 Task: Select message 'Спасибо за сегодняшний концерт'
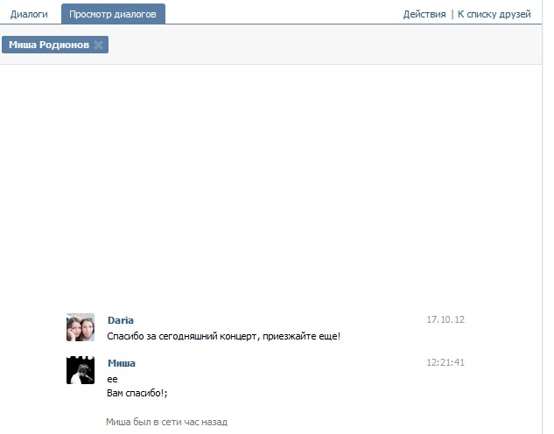click(x=224, y=336)
